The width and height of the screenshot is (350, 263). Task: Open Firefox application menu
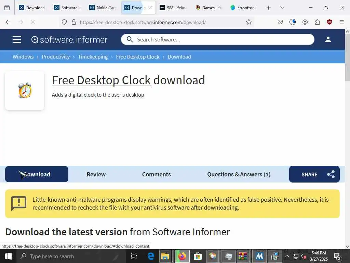pos(342,22)
